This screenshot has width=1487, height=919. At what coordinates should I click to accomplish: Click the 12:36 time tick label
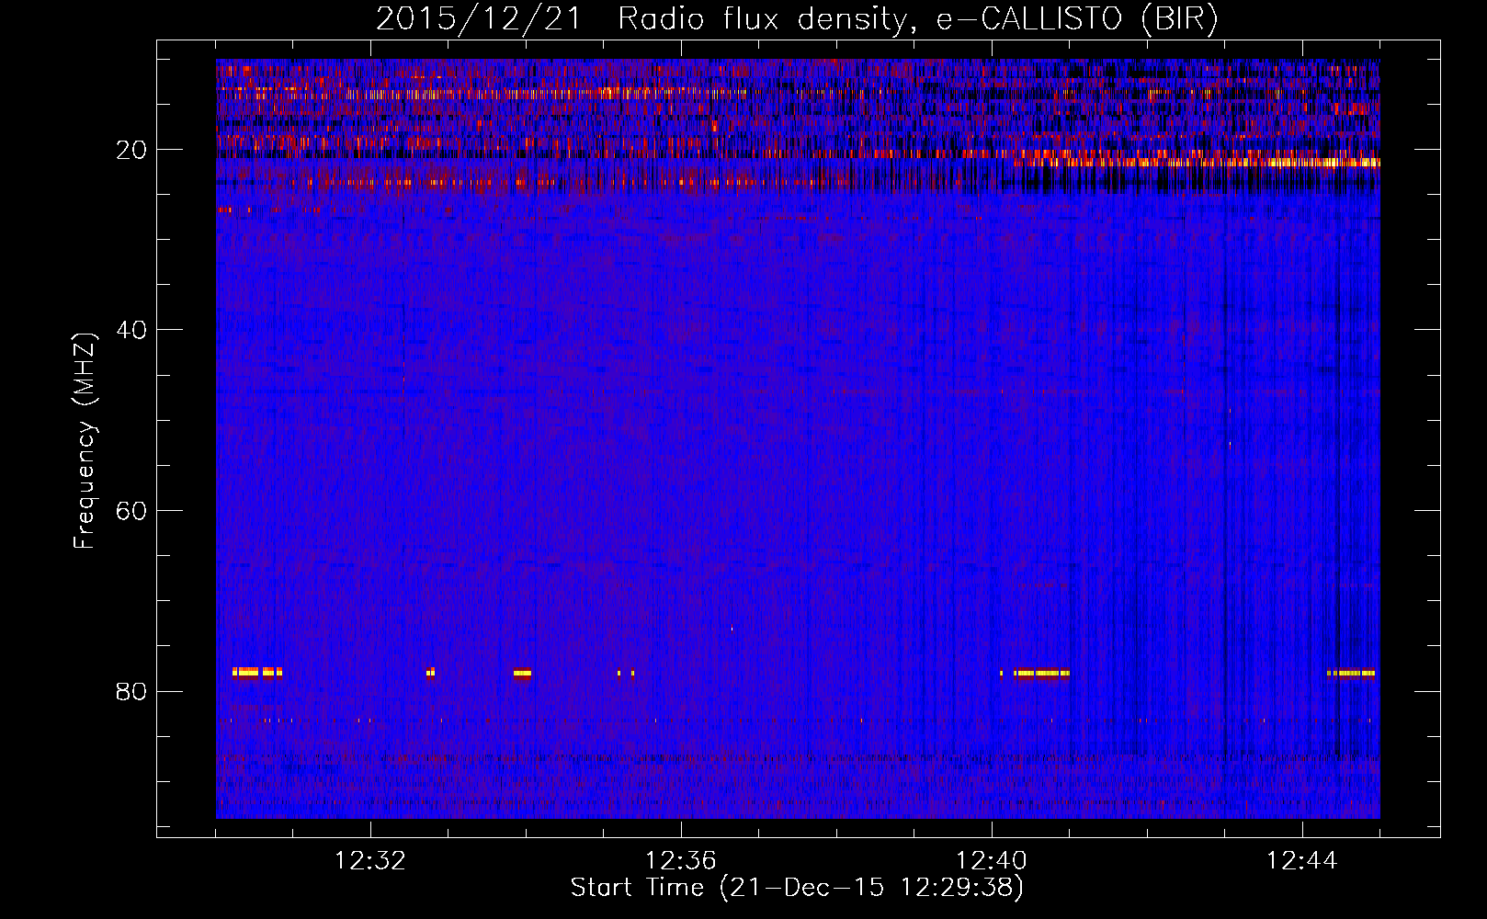point(681,861)
